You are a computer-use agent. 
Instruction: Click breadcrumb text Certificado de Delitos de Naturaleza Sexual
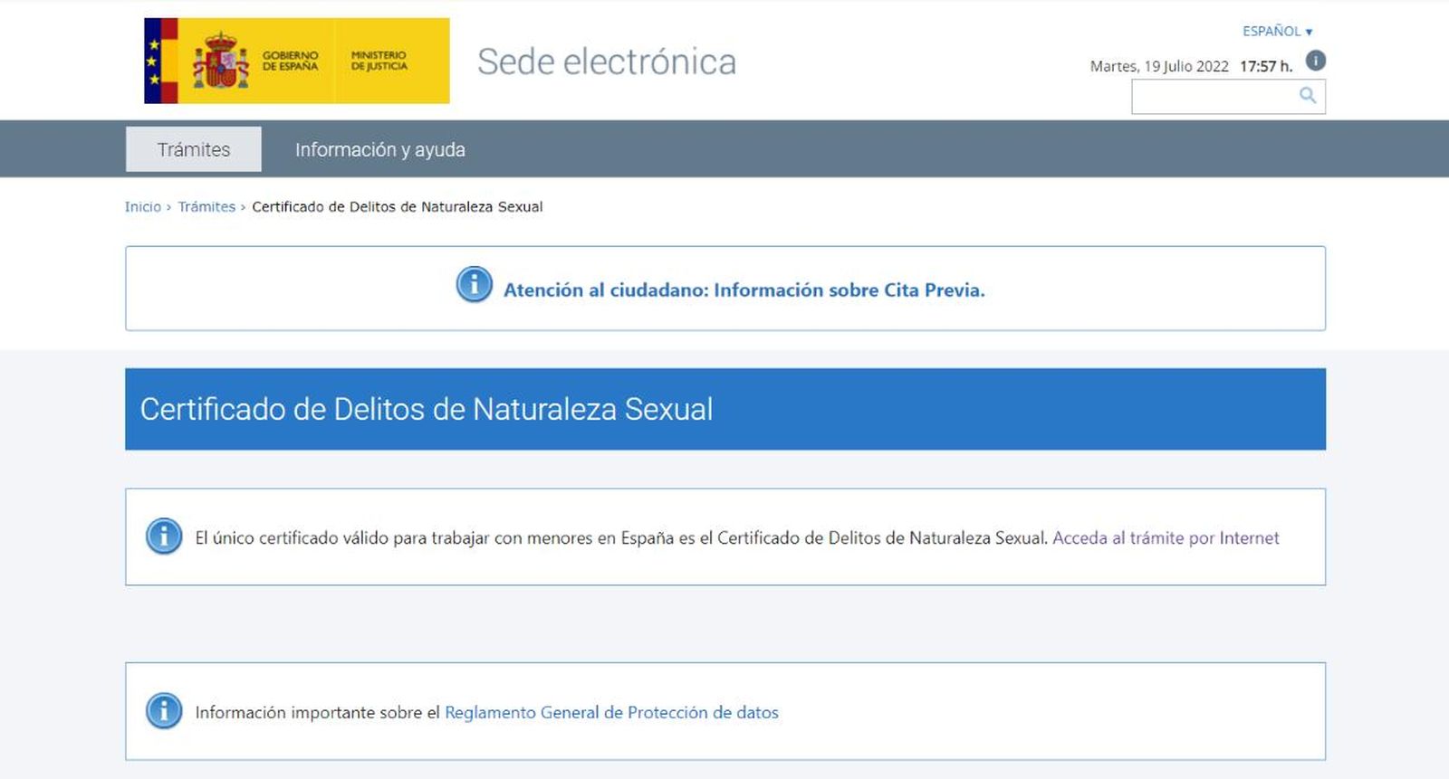coord(398,206)
